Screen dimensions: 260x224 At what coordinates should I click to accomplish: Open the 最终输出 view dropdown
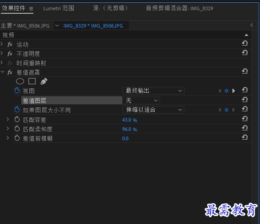click(153, 90)
